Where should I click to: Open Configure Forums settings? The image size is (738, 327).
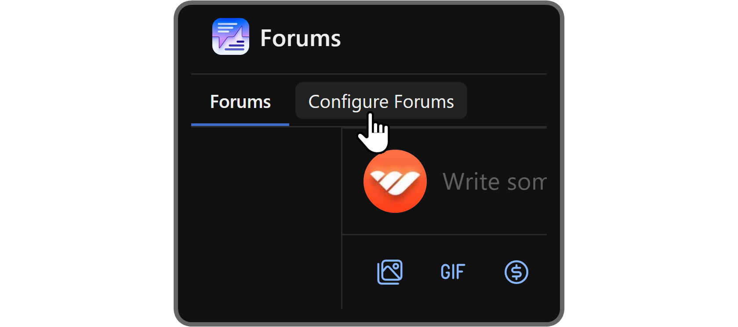381,101
